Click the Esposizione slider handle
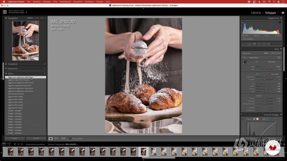 pyautogui.click(x=264, y=77)
